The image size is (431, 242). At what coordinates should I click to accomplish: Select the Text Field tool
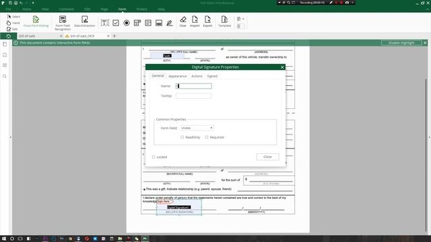[x=105, y=23]
